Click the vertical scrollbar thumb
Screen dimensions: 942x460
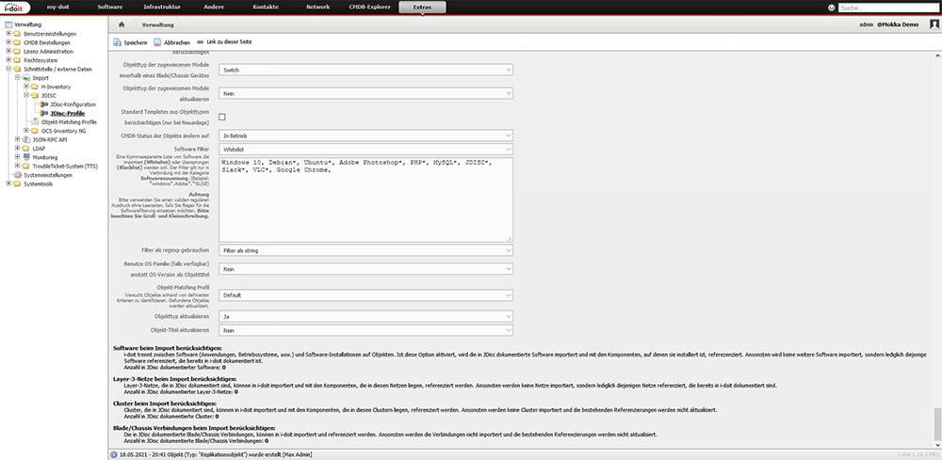tap(937, 423)
